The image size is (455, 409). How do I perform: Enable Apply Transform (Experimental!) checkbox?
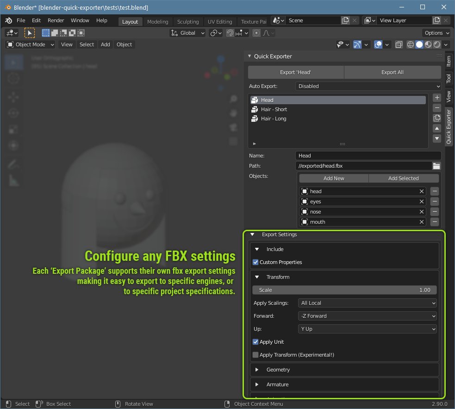[256, 355]
